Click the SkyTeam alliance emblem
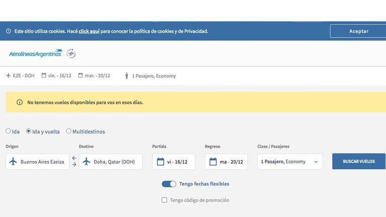 point(71,53)
